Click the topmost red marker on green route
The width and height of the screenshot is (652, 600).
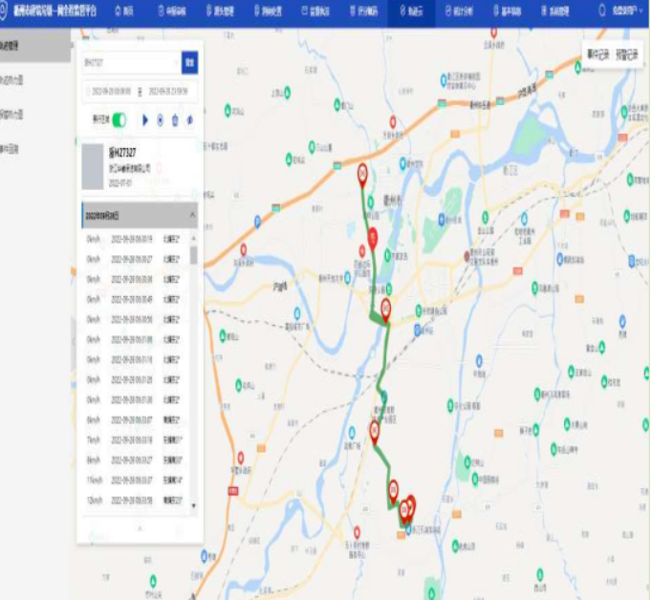(x=363, y=173)
